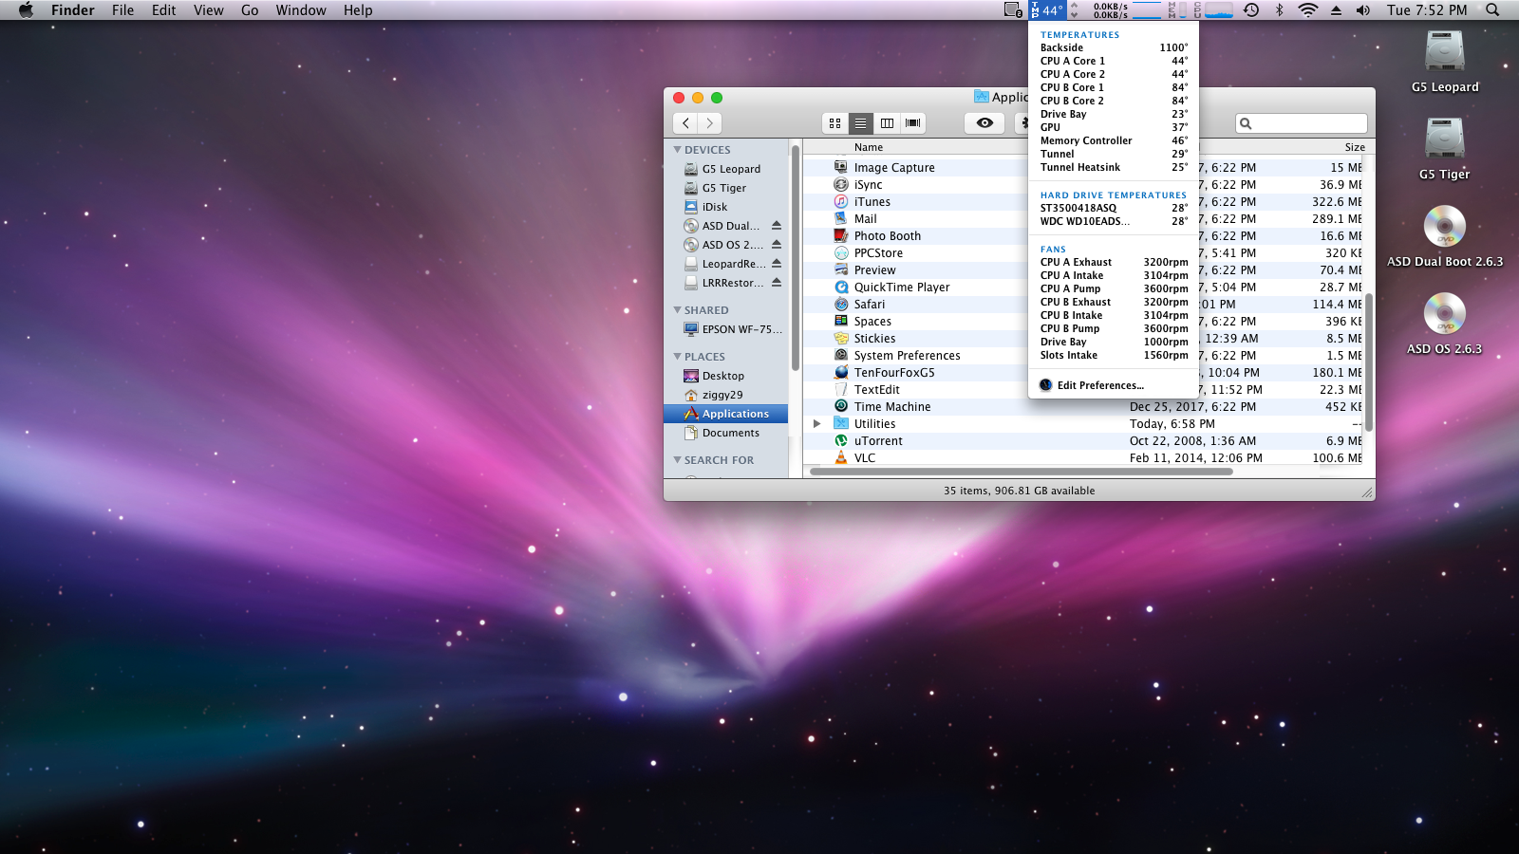Viewport: 1519px width, 854px height.
Task: Select the Stickies icon
Action: click(x=841, y=338)
